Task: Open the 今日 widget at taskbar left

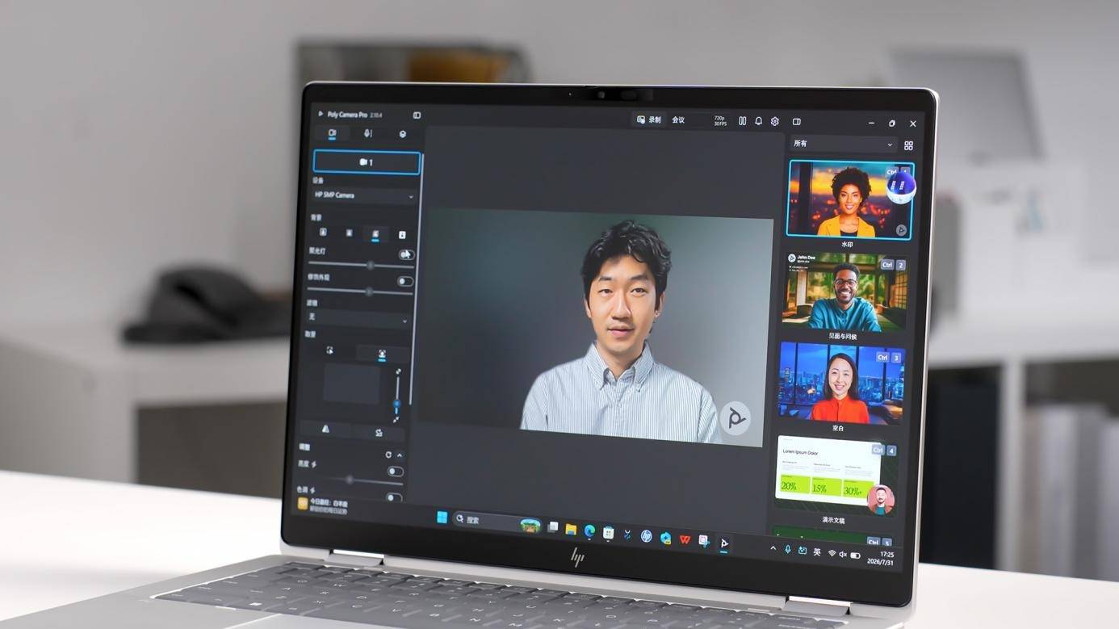Action: pos(324,505)
